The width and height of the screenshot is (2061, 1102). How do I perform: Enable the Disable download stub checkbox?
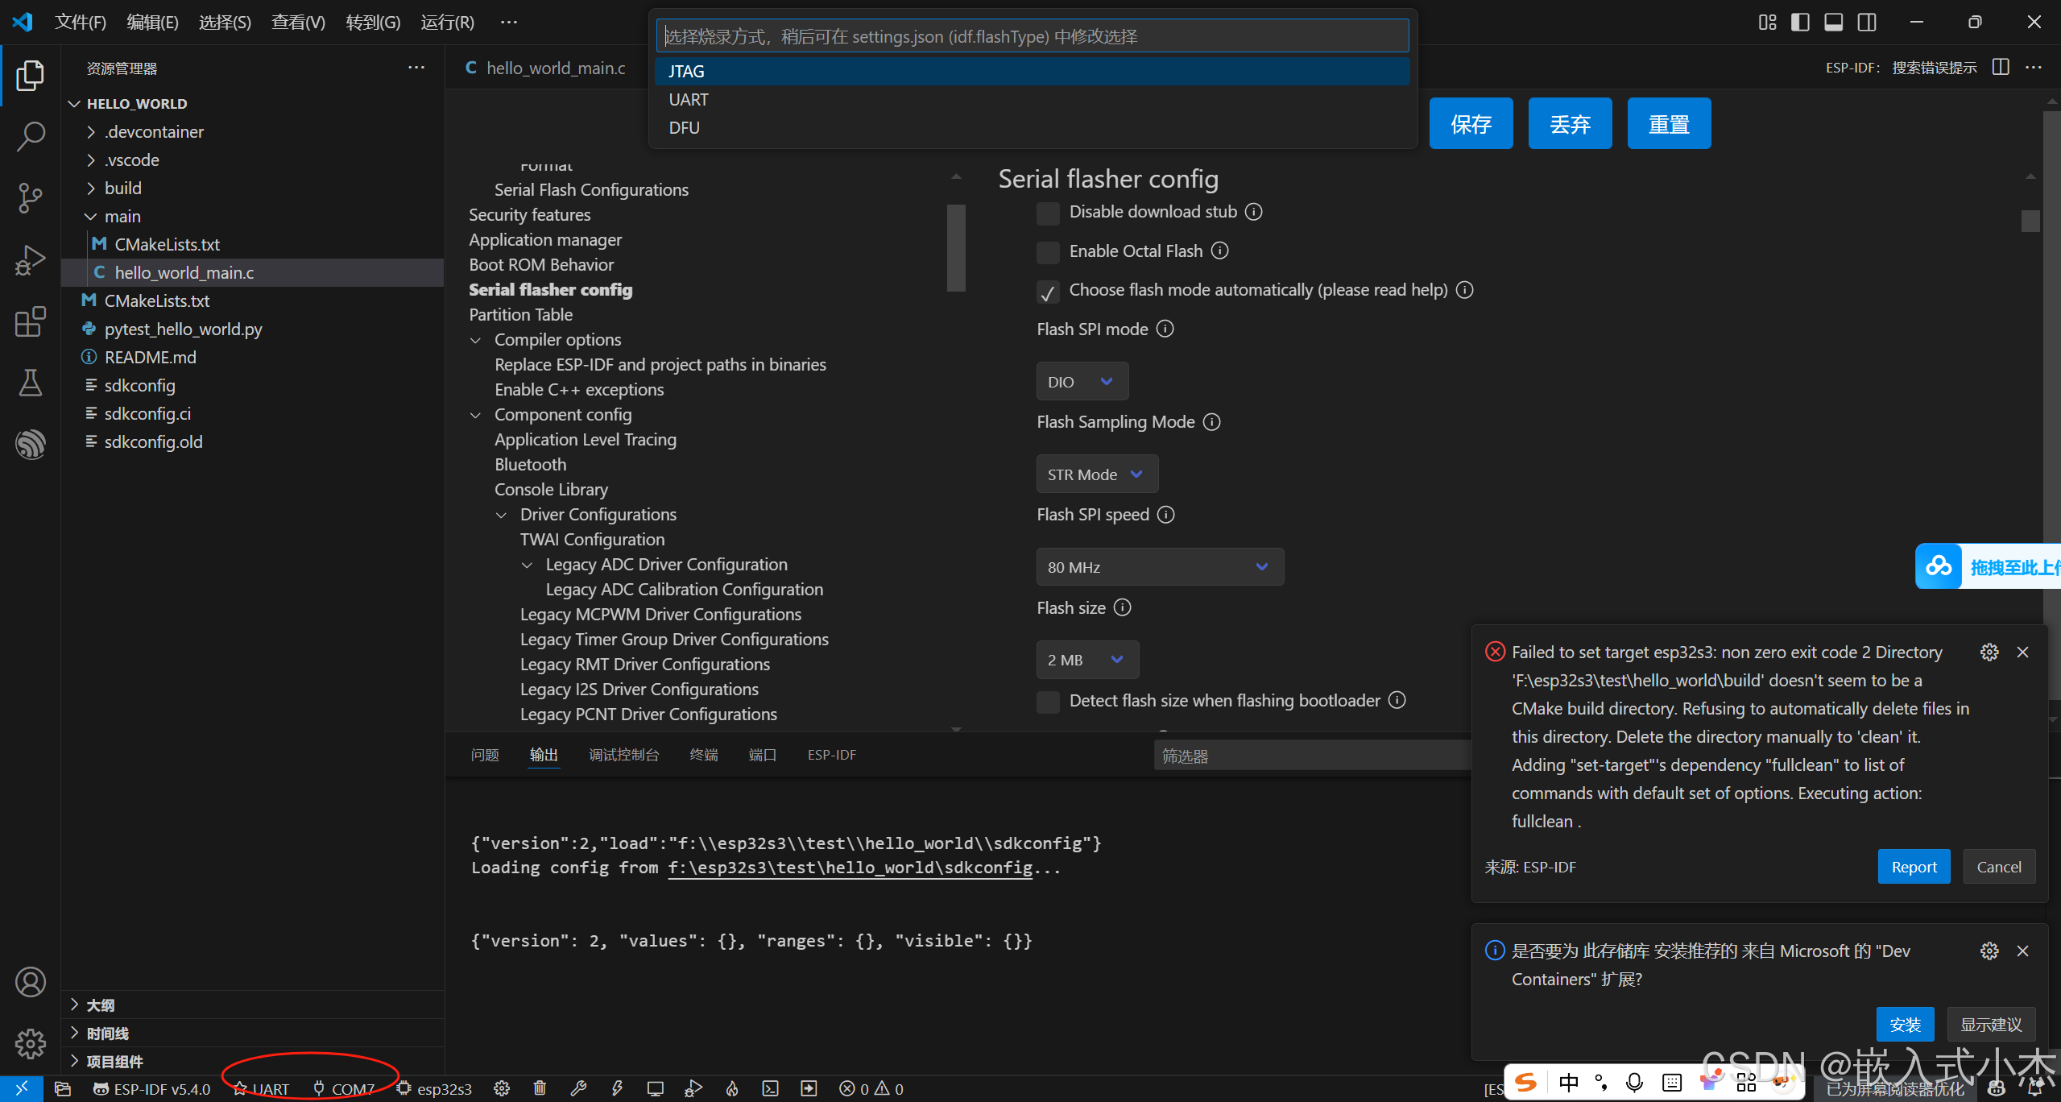tap(1048, 213)
